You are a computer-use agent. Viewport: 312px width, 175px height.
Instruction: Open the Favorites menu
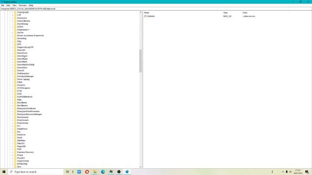coord(22,5)
